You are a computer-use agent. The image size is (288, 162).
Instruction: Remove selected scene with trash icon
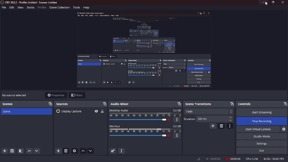12,151
